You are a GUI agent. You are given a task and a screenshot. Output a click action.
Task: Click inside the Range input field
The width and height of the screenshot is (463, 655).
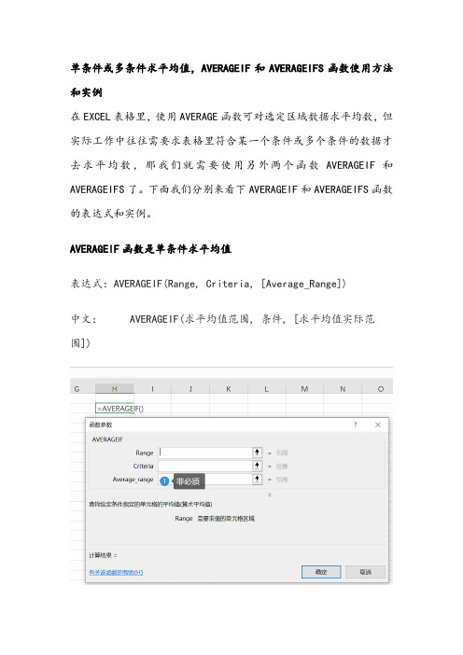pyautogui.click(x=204, y=453)
